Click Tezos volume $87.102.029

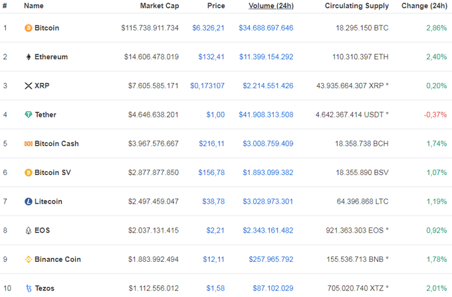(273, 288)
